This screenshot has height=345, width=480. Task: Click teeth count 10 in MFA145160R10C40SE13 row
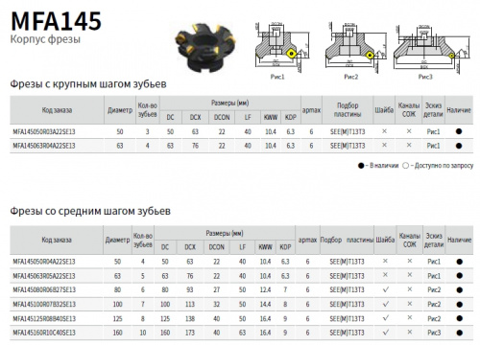143,333
